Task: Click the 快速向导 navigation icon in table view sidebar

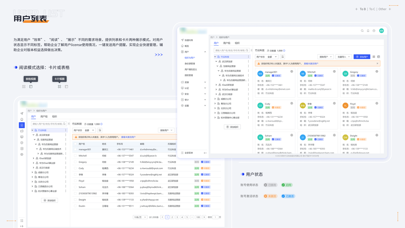Action: (22, 114)
